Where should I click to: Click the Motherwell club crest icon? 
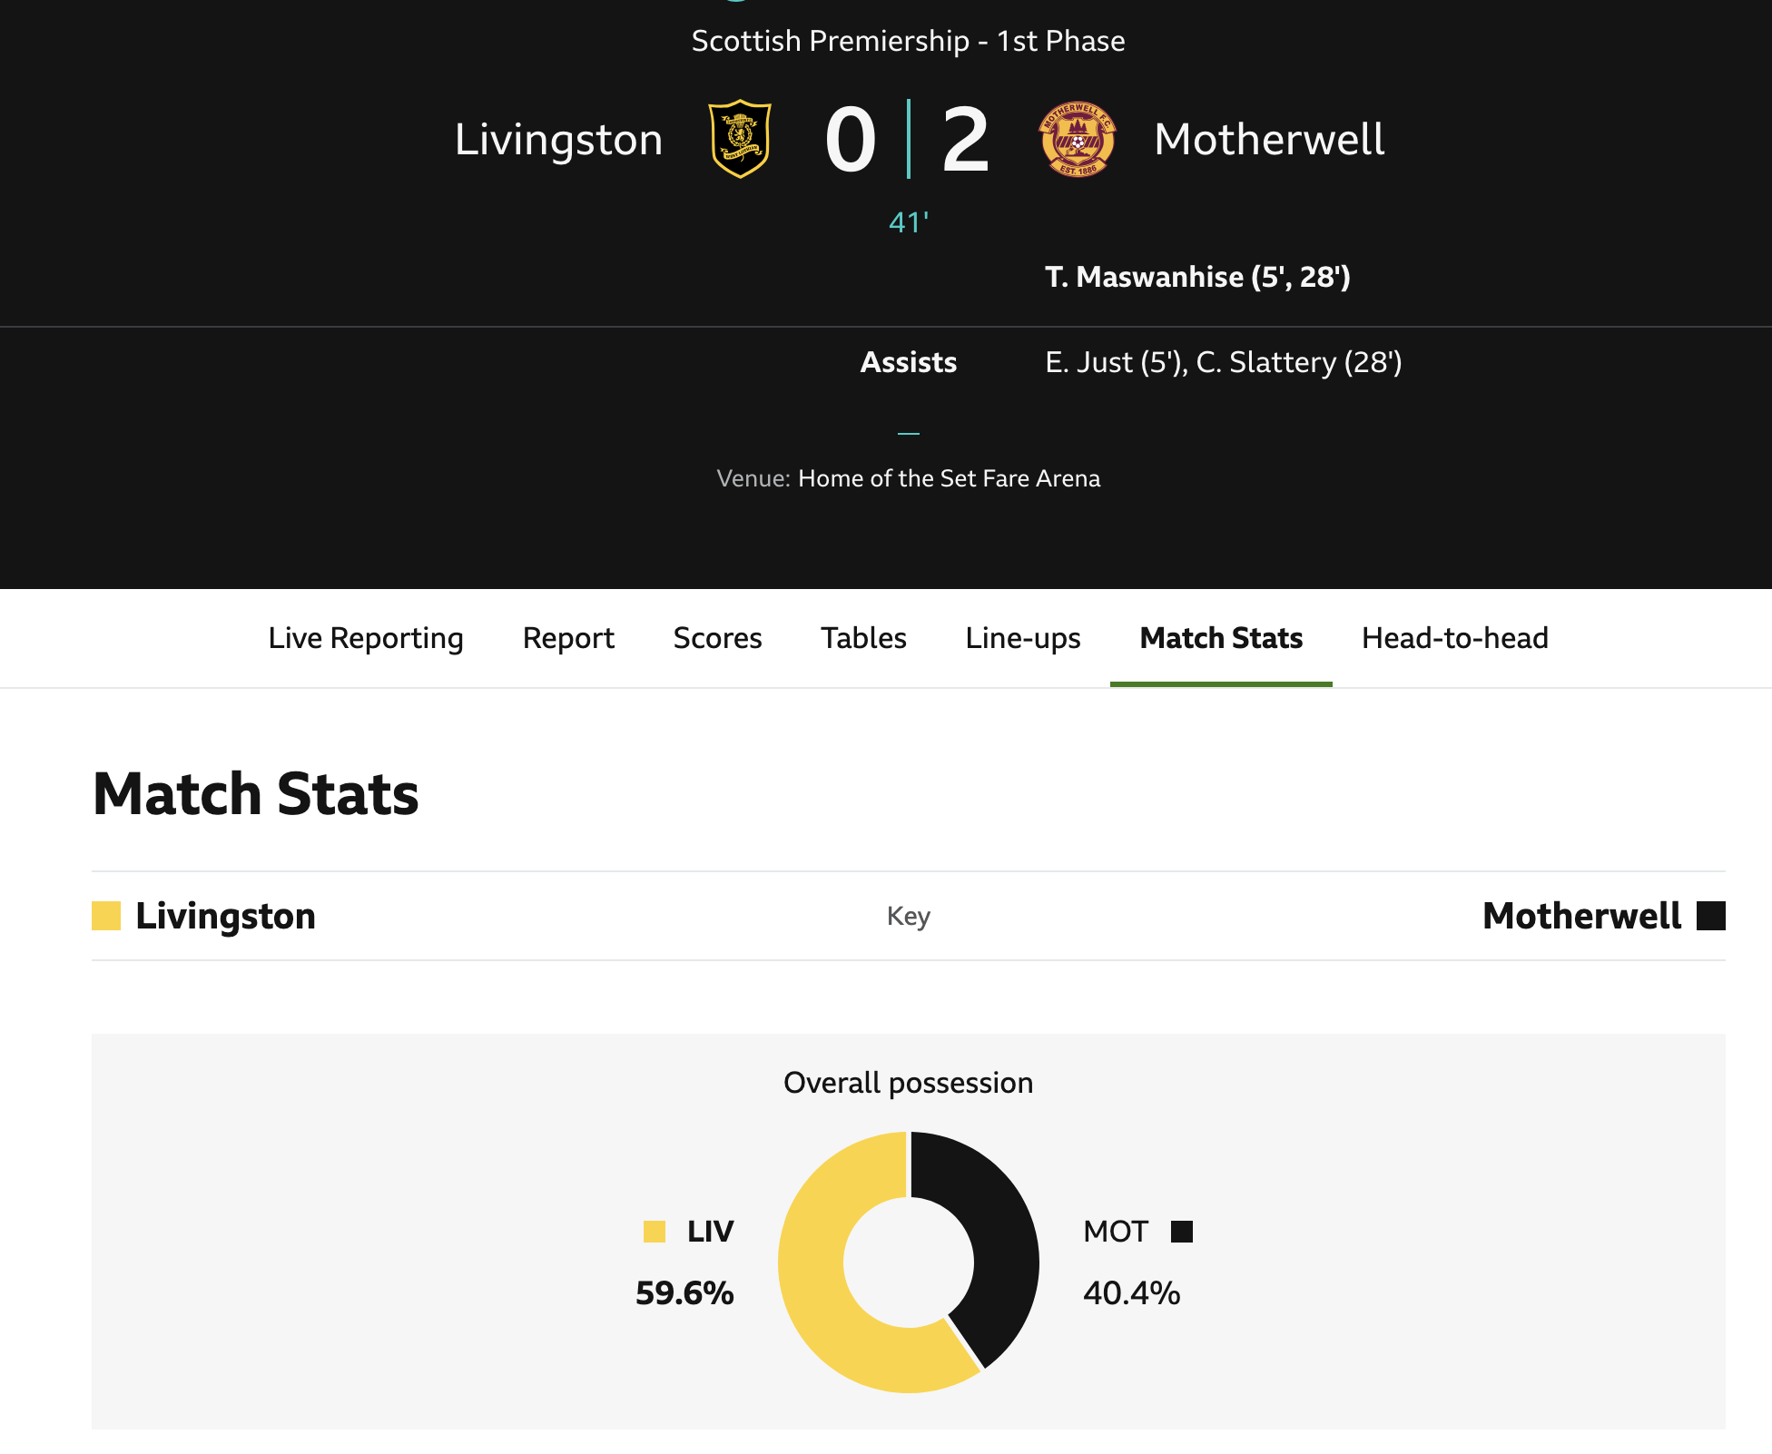tap(1078, 139)
